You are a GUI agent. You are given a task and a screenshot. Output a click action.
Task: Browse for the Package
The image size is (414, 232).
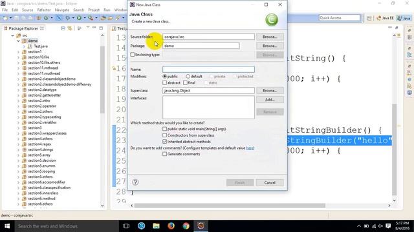tap(270, 46)
